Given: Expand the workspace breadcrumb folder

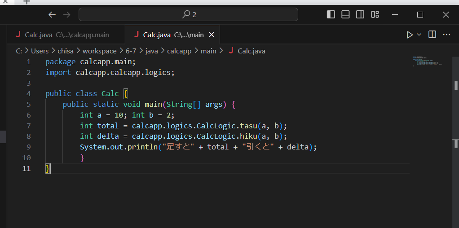Looking at the screenshot, I should [99, 51].
